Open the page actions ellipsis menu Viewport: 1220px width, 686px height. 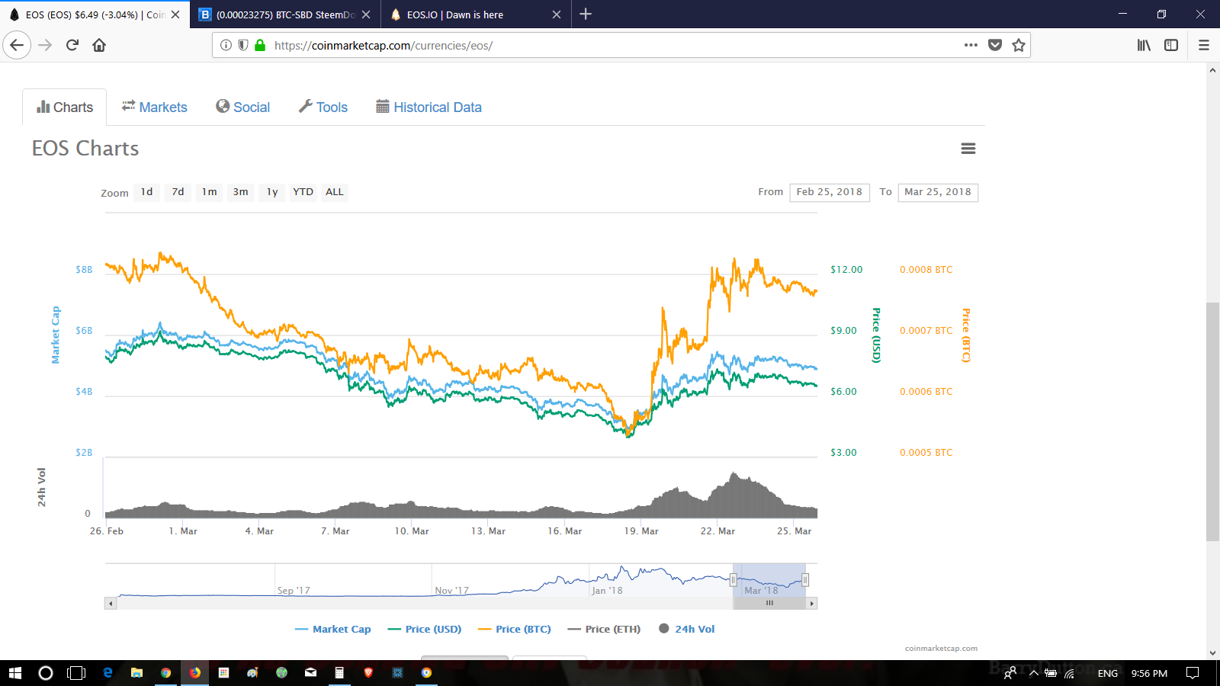[x=971, y=45]
